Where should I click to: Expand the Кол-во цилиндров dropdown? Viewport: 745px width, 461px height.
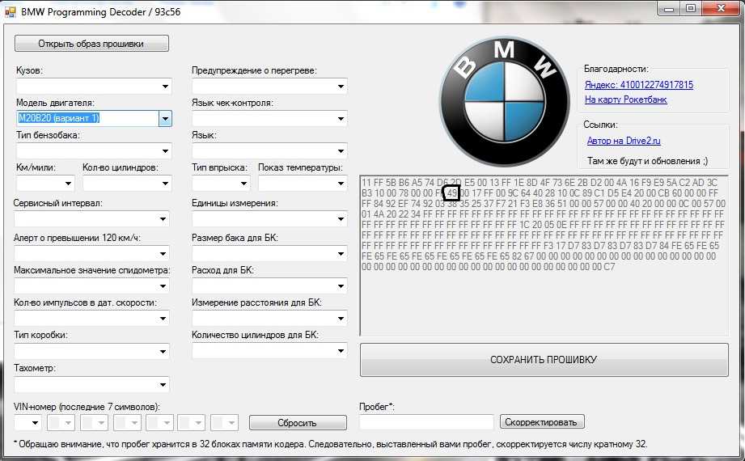tap(127, 184)
